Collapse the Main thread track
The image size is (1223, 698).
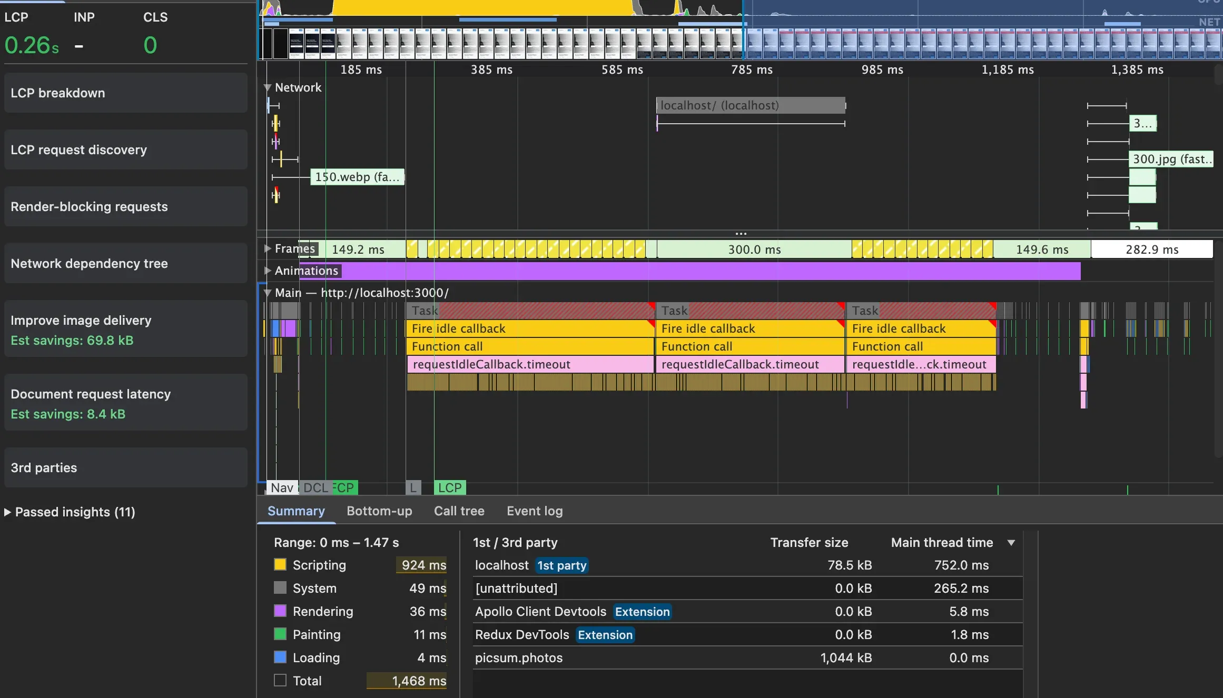coord(268,293)
